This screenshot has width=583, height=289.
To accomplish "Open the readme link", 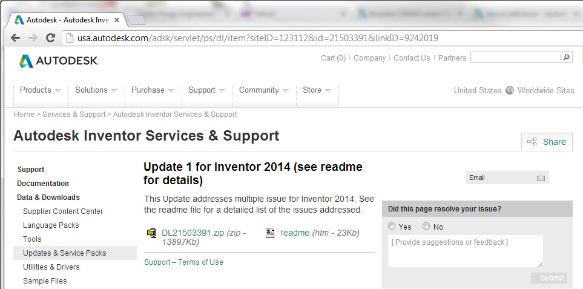I will tap(295, 233).
